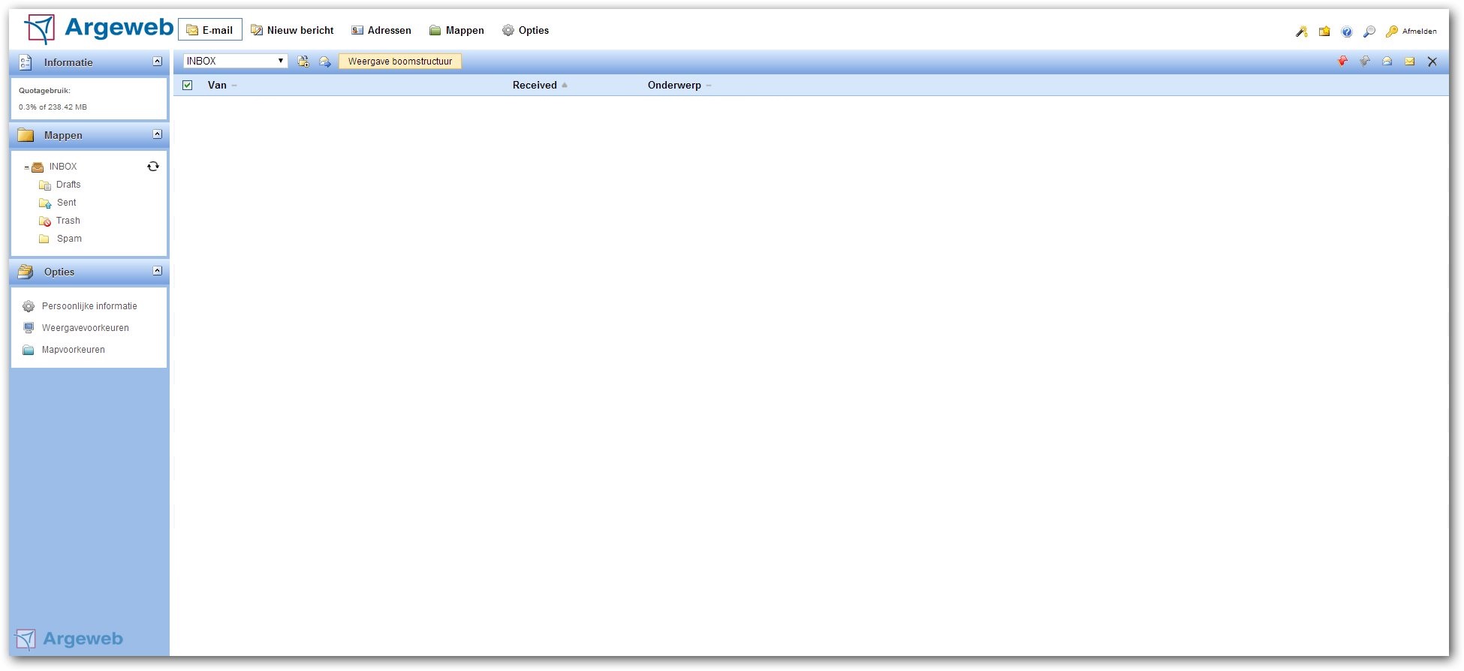Click the copy-to-folder icon beside INBOX dropdown
Viewport: 1464px width, 671px height.
tap(303, 62)
